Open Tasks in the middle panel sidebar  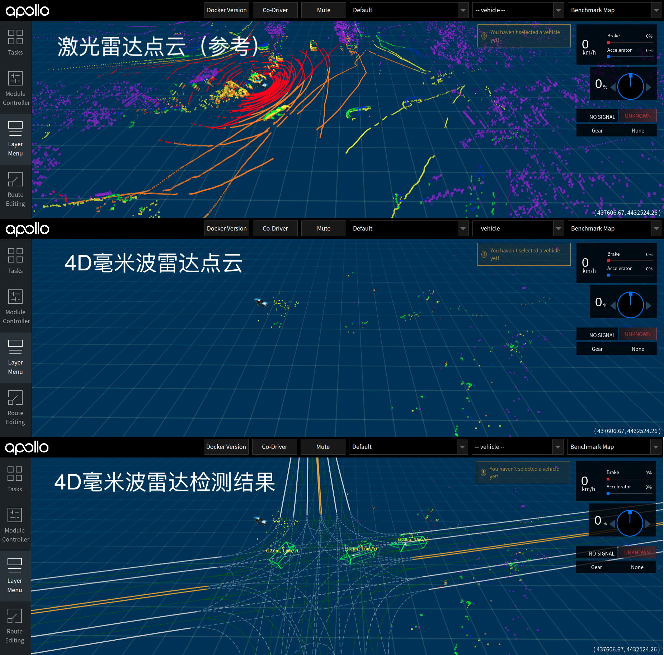tap(15, 261)
